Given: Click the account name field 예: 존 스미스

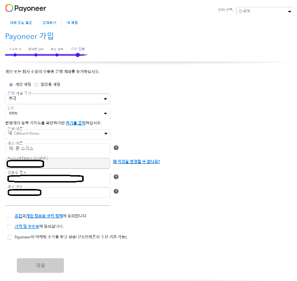Looking at the screenshot, I should tap(57, 148).
